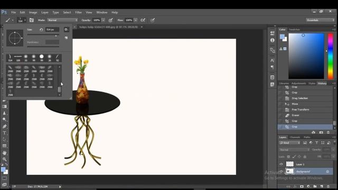
Task: Create new document from current state
Action: [313, 132]
